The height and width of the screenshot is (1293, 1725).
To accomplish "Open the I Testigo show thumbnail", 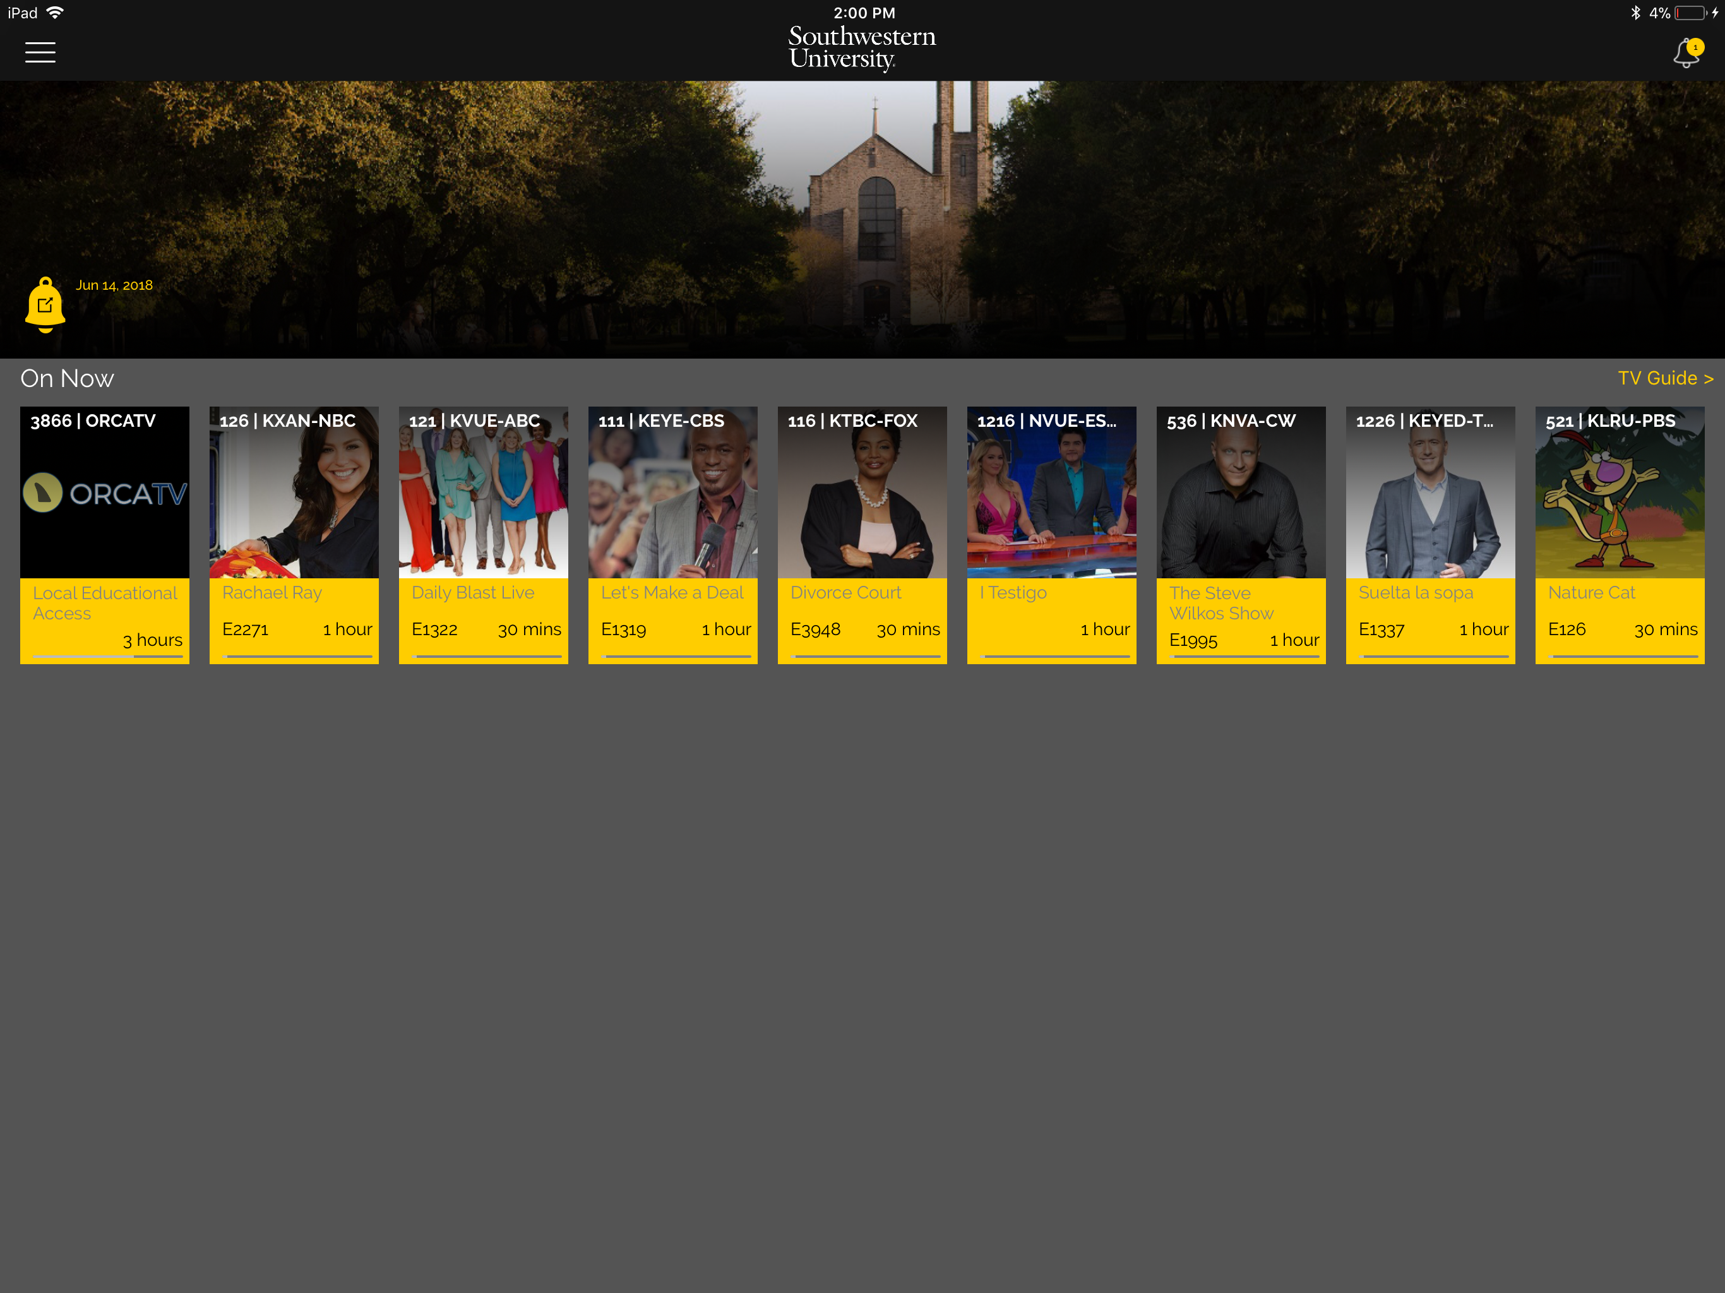I will (1052, 492).
